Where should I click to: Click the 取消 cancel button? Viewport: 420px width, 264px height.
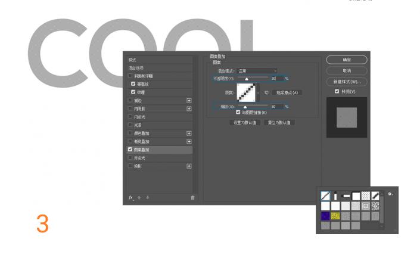(347, 71)
